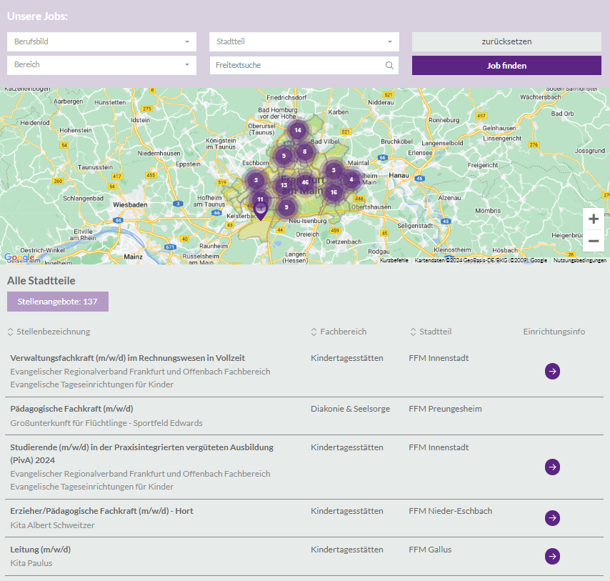This screenshot has width=610, height=581.
Task: Zoom in on the map with the plus icon
Action: tap(593, 219)
